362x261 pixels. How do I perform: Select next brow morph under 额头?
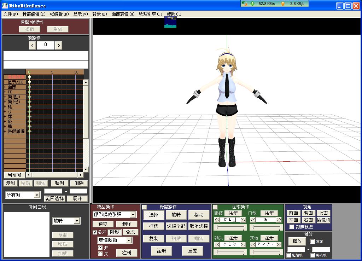[x=243, y=244]
